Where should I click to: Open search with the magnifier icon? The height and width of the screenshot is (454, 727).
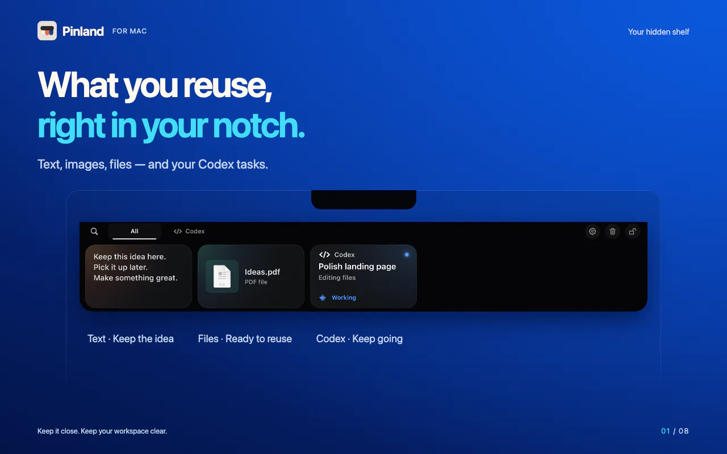tap(94, 231)
